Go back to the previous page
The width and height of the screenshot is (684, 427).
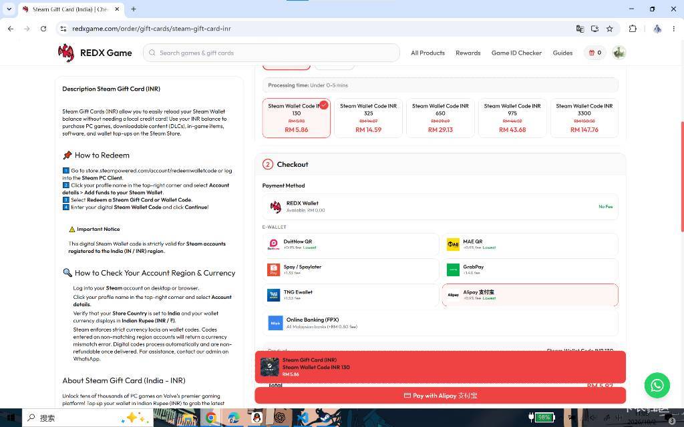click(x=11, y=29)
